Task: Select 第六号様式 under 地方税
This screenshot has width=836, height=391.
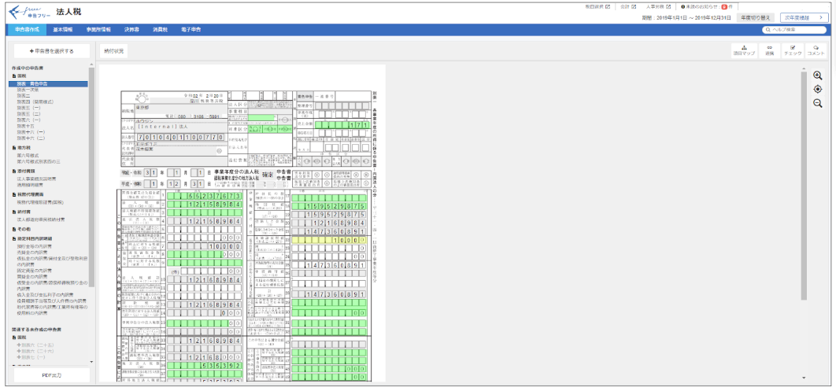Action: click(28, 155)
